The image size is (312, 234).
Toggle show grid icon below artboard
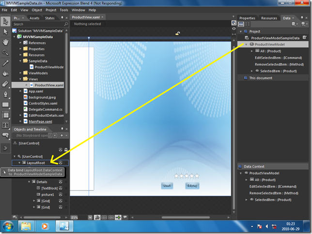(104, 217)
